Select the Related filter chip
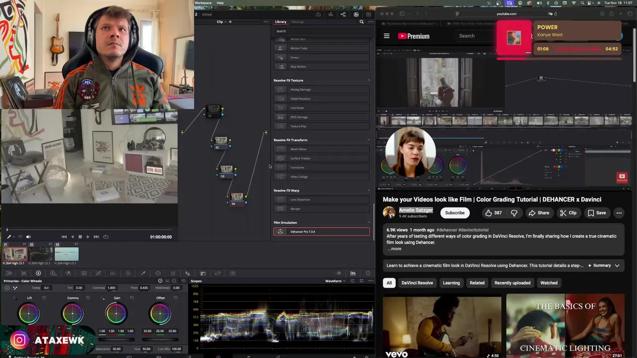Image resolution: width=637 pixels, height=358 pixels. click(477, 283)
